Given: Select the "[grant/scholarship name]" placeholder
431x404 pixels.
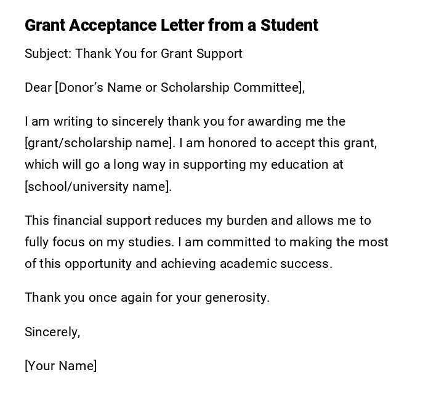Looking at the screenshot, I should pyautogui.click(x=99, y=143).
